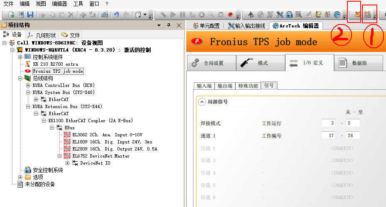The width and height of the screenshot is (386, 207).
Task: Undo the last action
Action: click(x=117, y=15)
